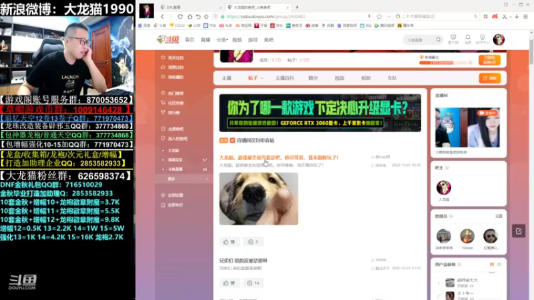Open the browser hamburger menu

[525, 16]
